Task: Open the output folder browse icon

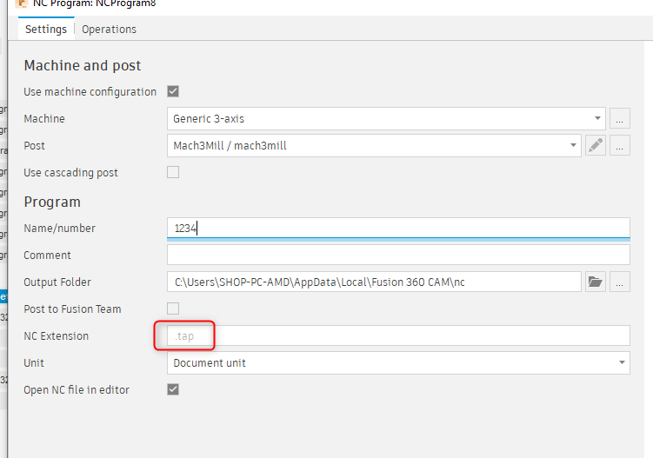Action: coord(596,282)
